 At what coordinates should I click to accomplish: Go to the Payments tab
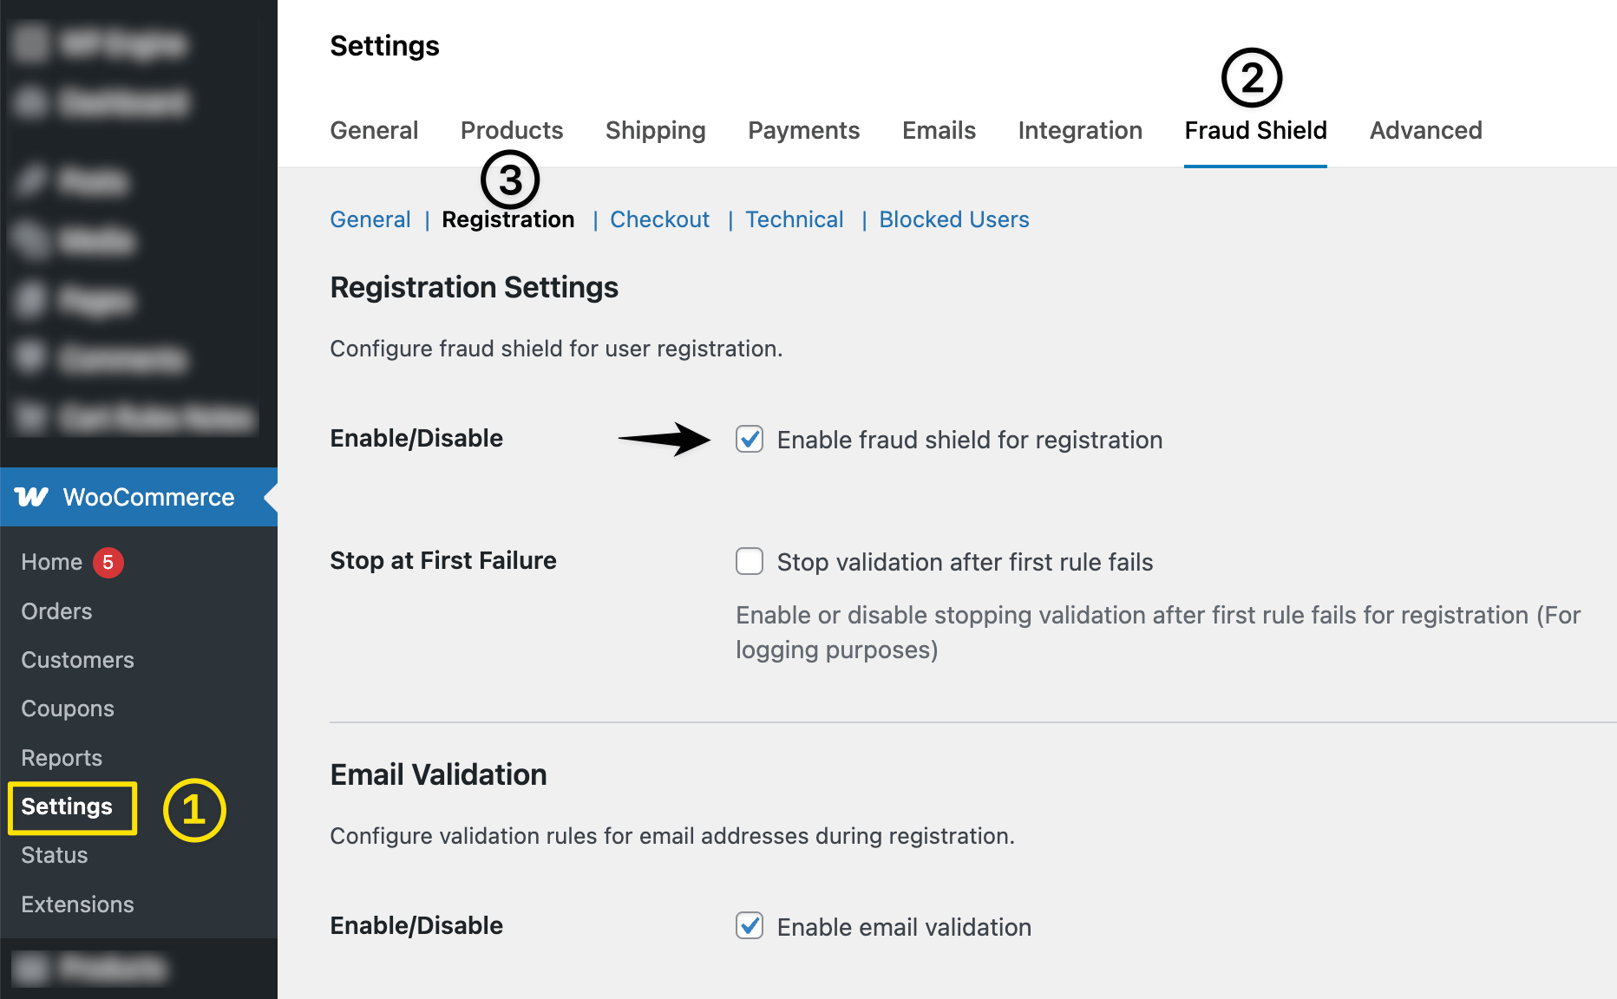[x=803, y=130]
